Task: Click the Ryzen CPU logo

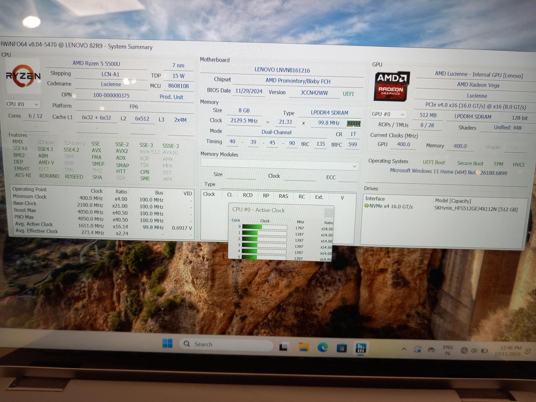Action: [23, 76]
